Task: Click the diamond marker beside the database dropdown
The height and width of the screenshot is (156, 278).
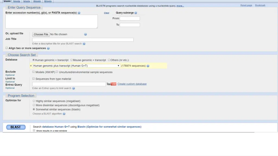Action: tap(31, 66)
